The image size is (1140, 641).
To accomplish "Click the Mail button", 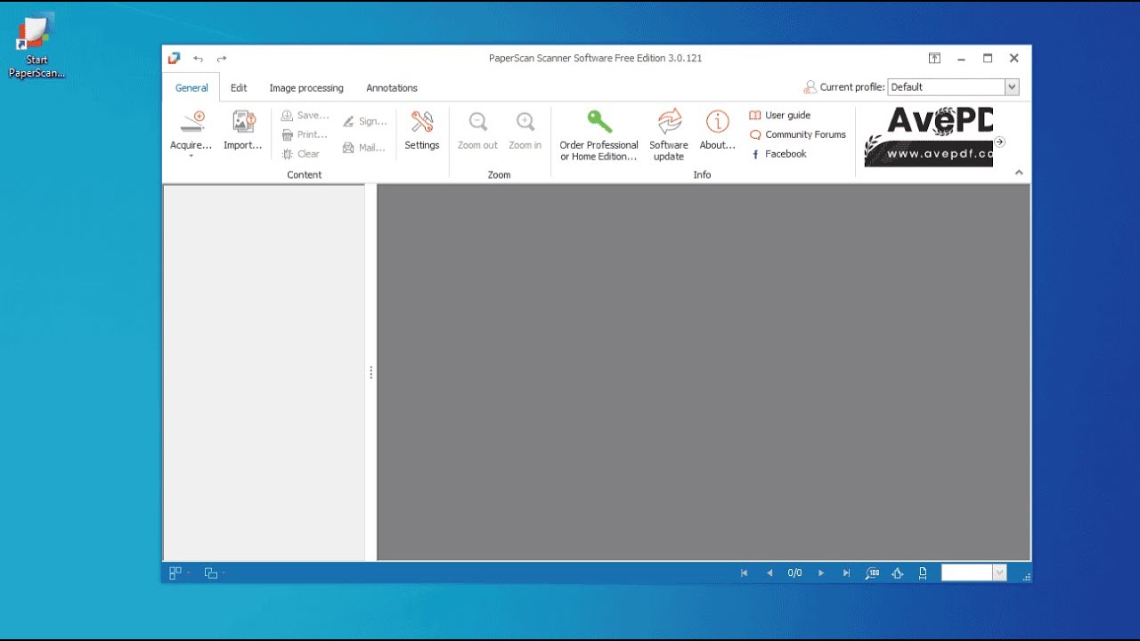I will [364, 148].
